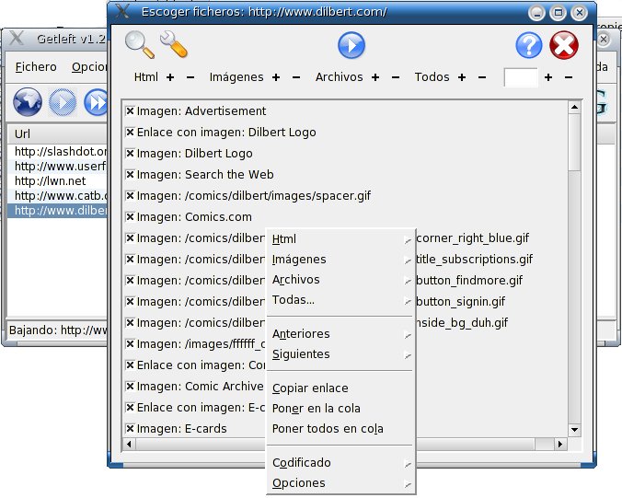Viewport: 622px width, 498px height.
Task: Start download with blue play icon
Action: point(351,45)
